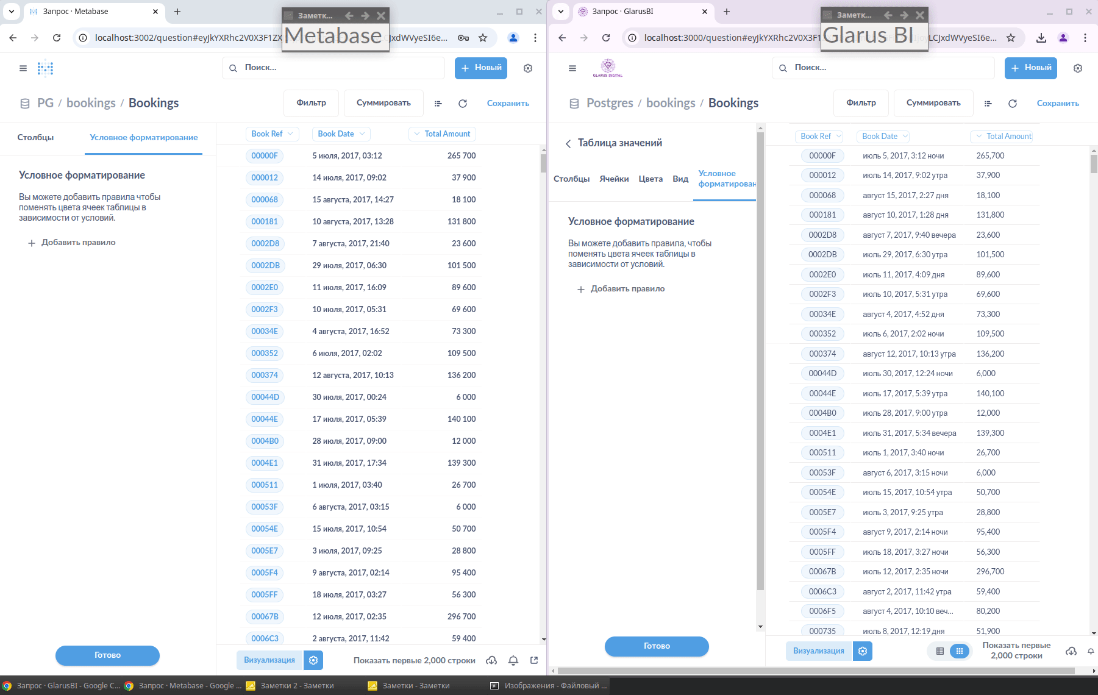This screenshot has height=695, width=1098.
Task: Open the visualization settings gear in GlarusBI footer
Action: [863, 651]
